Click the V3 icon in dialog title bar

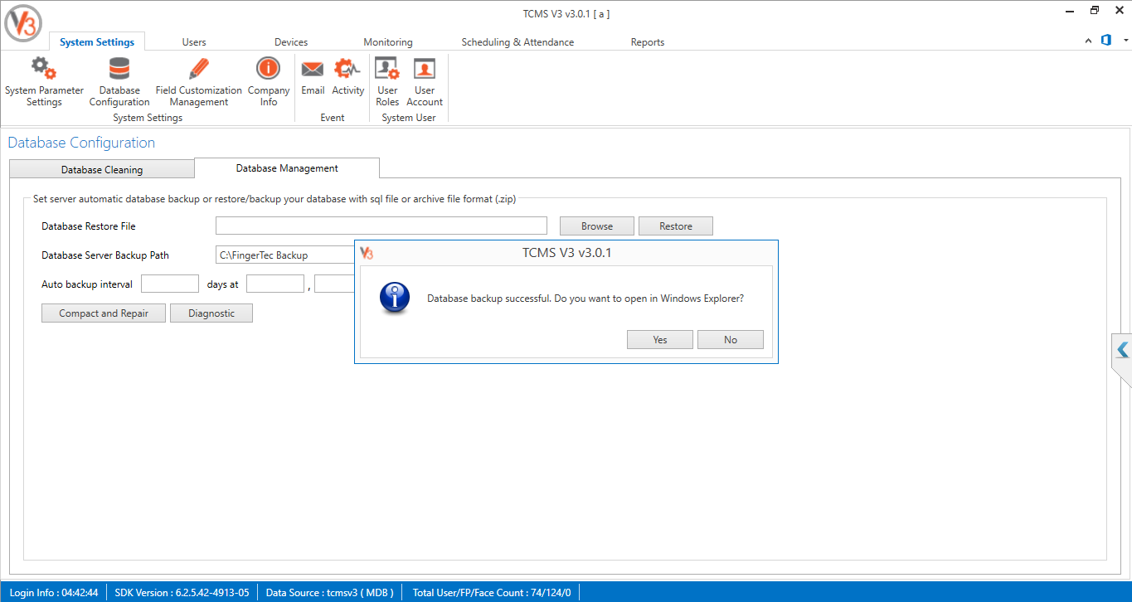point(367,253)
